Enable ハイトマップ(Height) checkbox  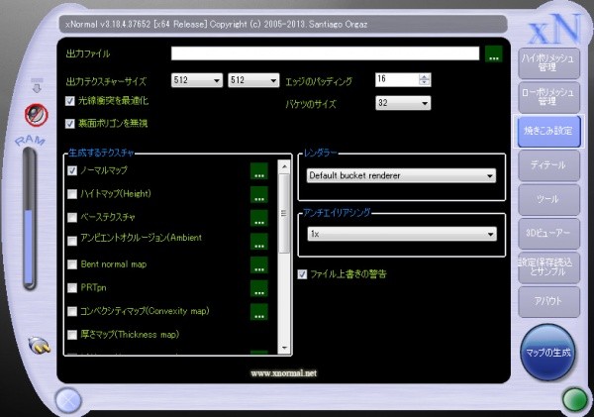point(72,194)
